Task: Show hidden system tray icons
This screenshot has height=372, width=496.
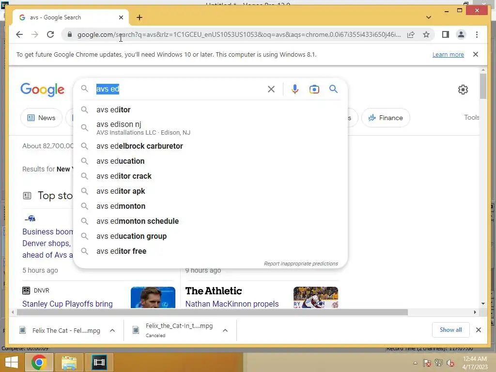Action: coord(415,363)
